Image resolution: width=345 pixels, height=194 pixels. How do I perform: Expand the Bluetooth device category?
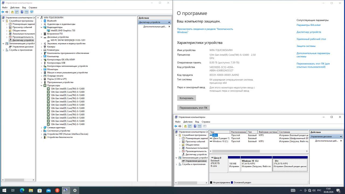[x=42, y=21]
